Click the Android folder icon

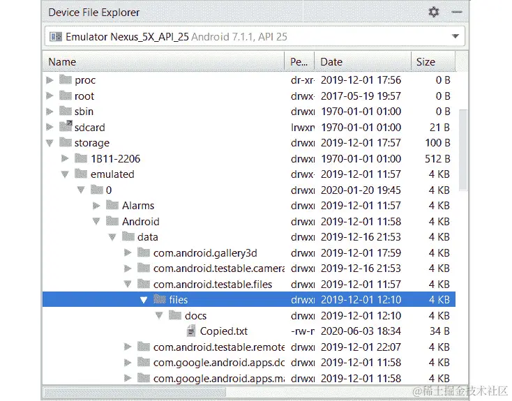tap(112, 221)
